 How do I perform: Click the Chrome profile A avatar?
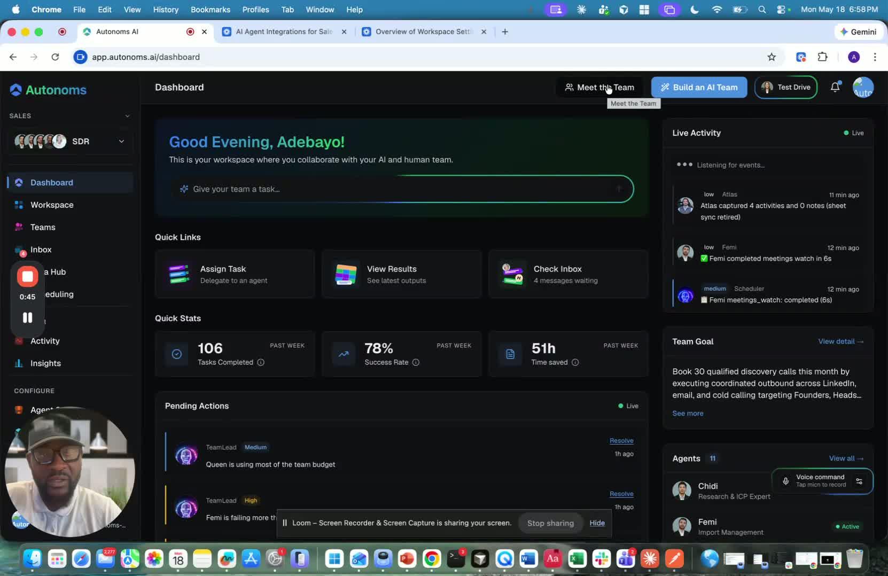(854, 57)
